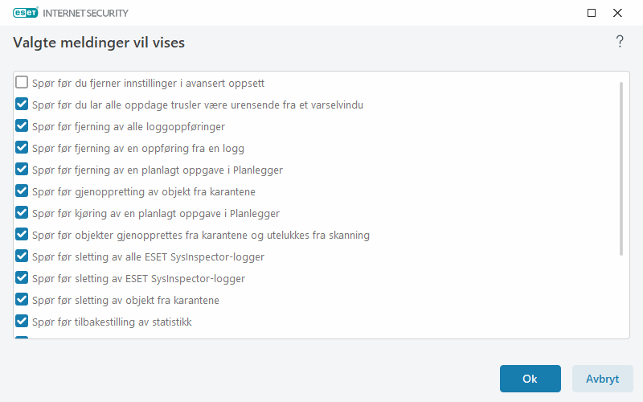This screenshot has height=402, width=643.
Task: Uncheck 'Spør før kjøring av en planlagt oppgave'
Action: [23, 213]
